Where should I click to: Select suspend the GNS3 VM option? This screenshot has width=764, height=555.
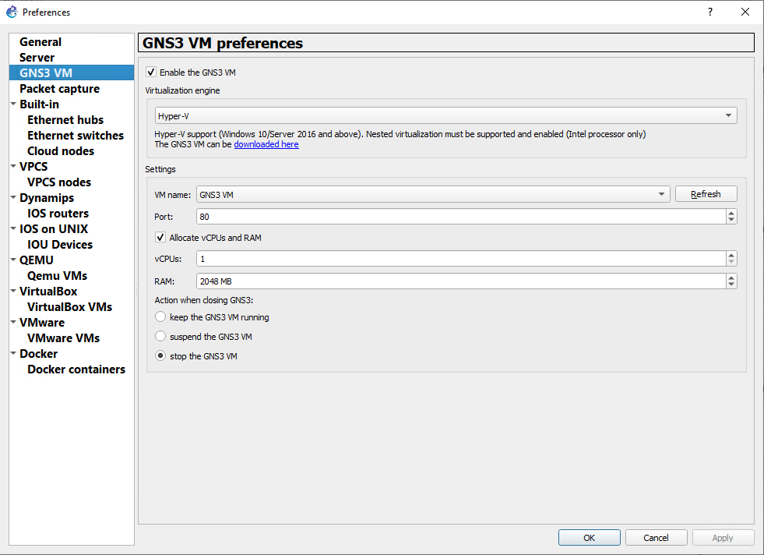(160, 337)
